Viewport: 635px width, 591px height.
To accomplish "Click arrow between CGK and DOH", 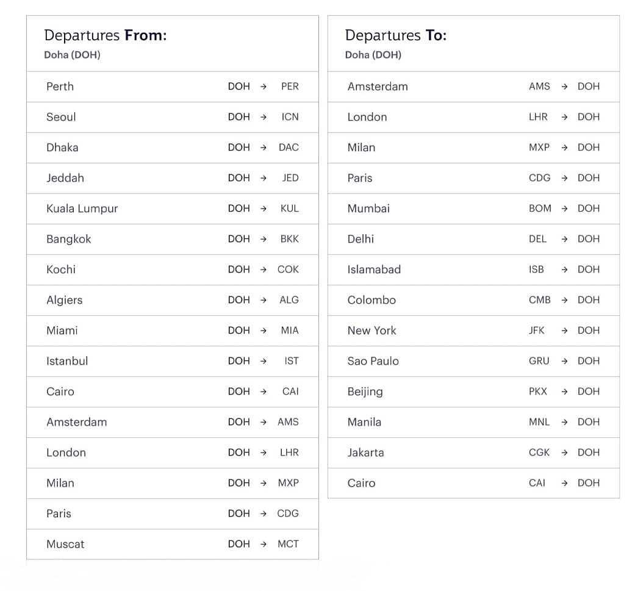I will (564, 453).
